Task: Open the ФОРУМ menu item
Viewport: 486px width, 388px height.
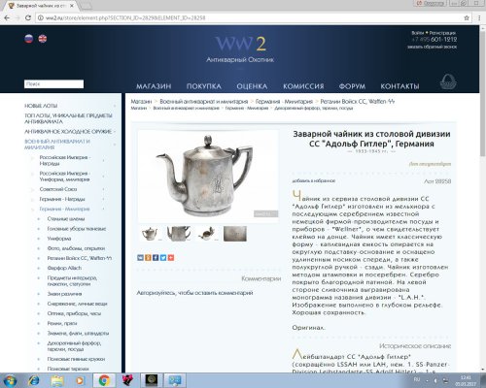Action: (352, 86)
